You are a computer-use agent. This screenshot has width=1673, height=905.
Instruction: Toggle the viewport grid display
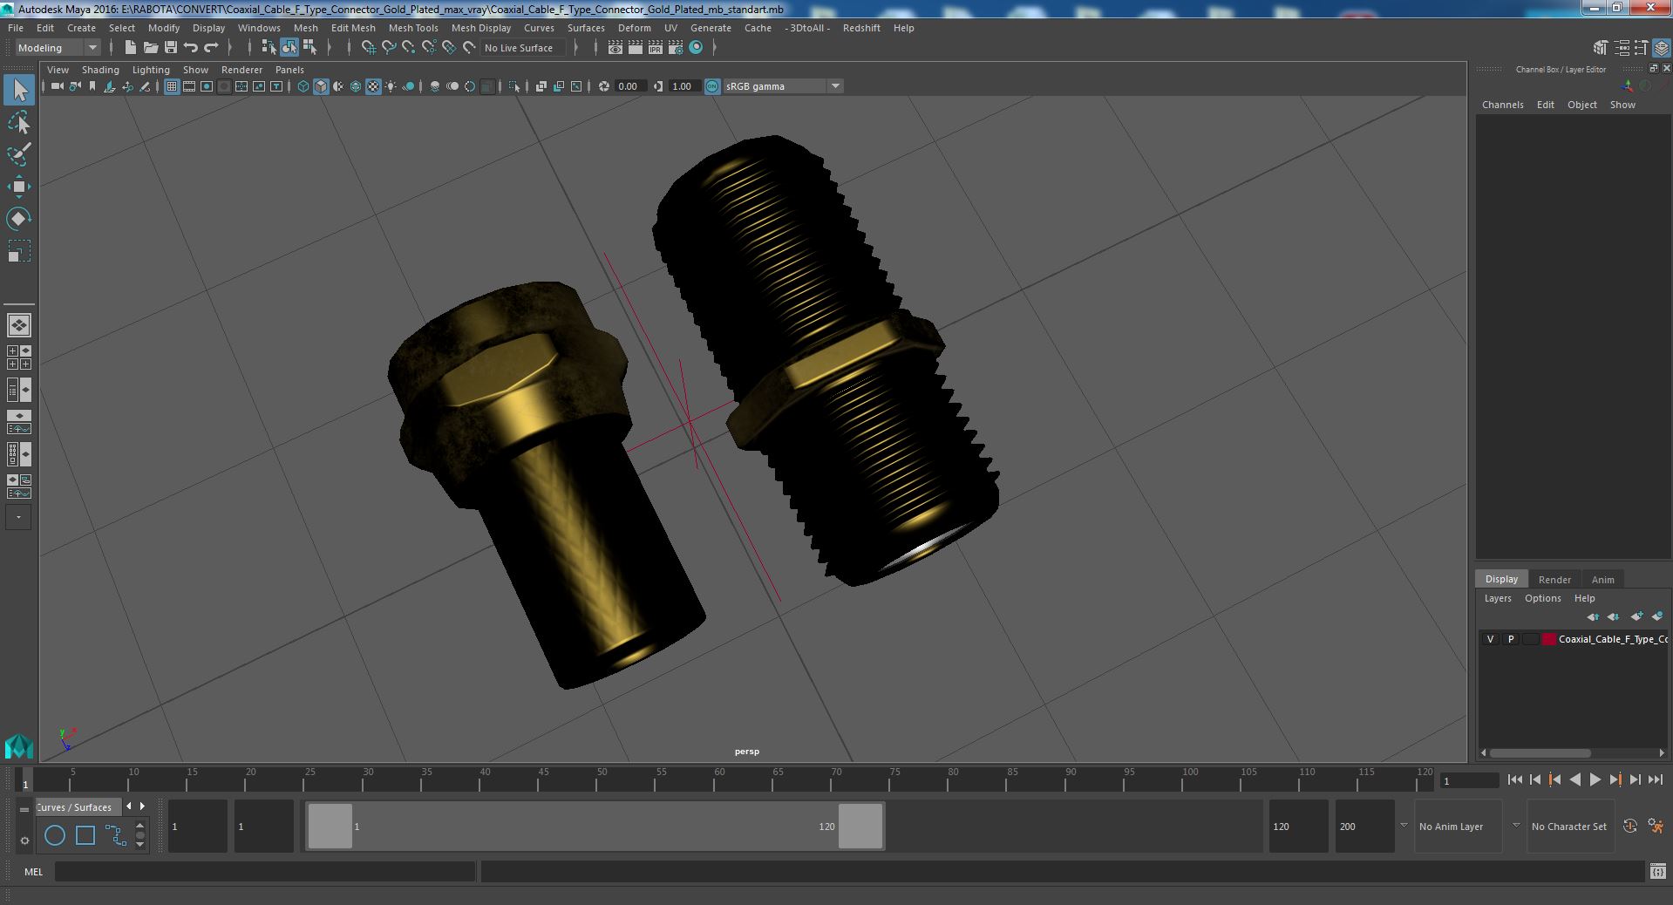pyautogui.click(x=172, y=86)
